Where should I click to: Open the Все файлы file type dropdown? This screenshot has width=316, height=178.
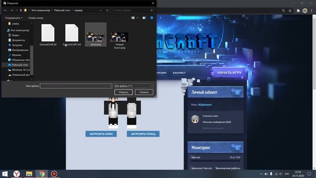coord(134,86)
